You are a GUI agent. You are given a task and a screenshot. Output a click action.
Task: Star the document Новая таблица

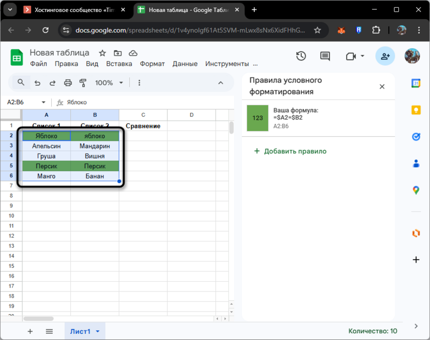tap(102, 53)
